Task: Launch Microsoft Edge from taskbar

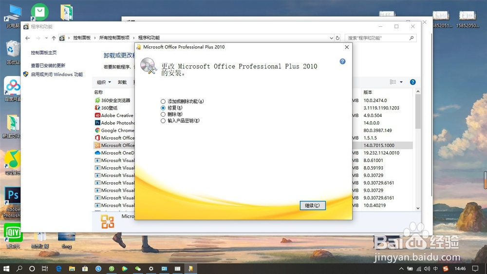Action: [58, 269]
